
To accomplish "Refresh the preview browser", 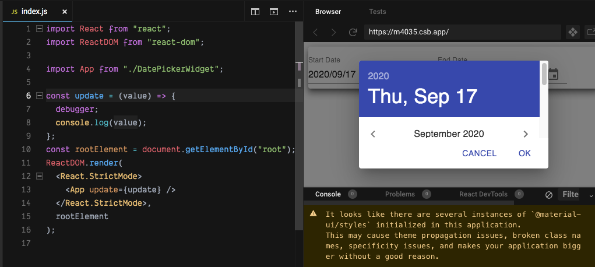I will coord(353,32).
